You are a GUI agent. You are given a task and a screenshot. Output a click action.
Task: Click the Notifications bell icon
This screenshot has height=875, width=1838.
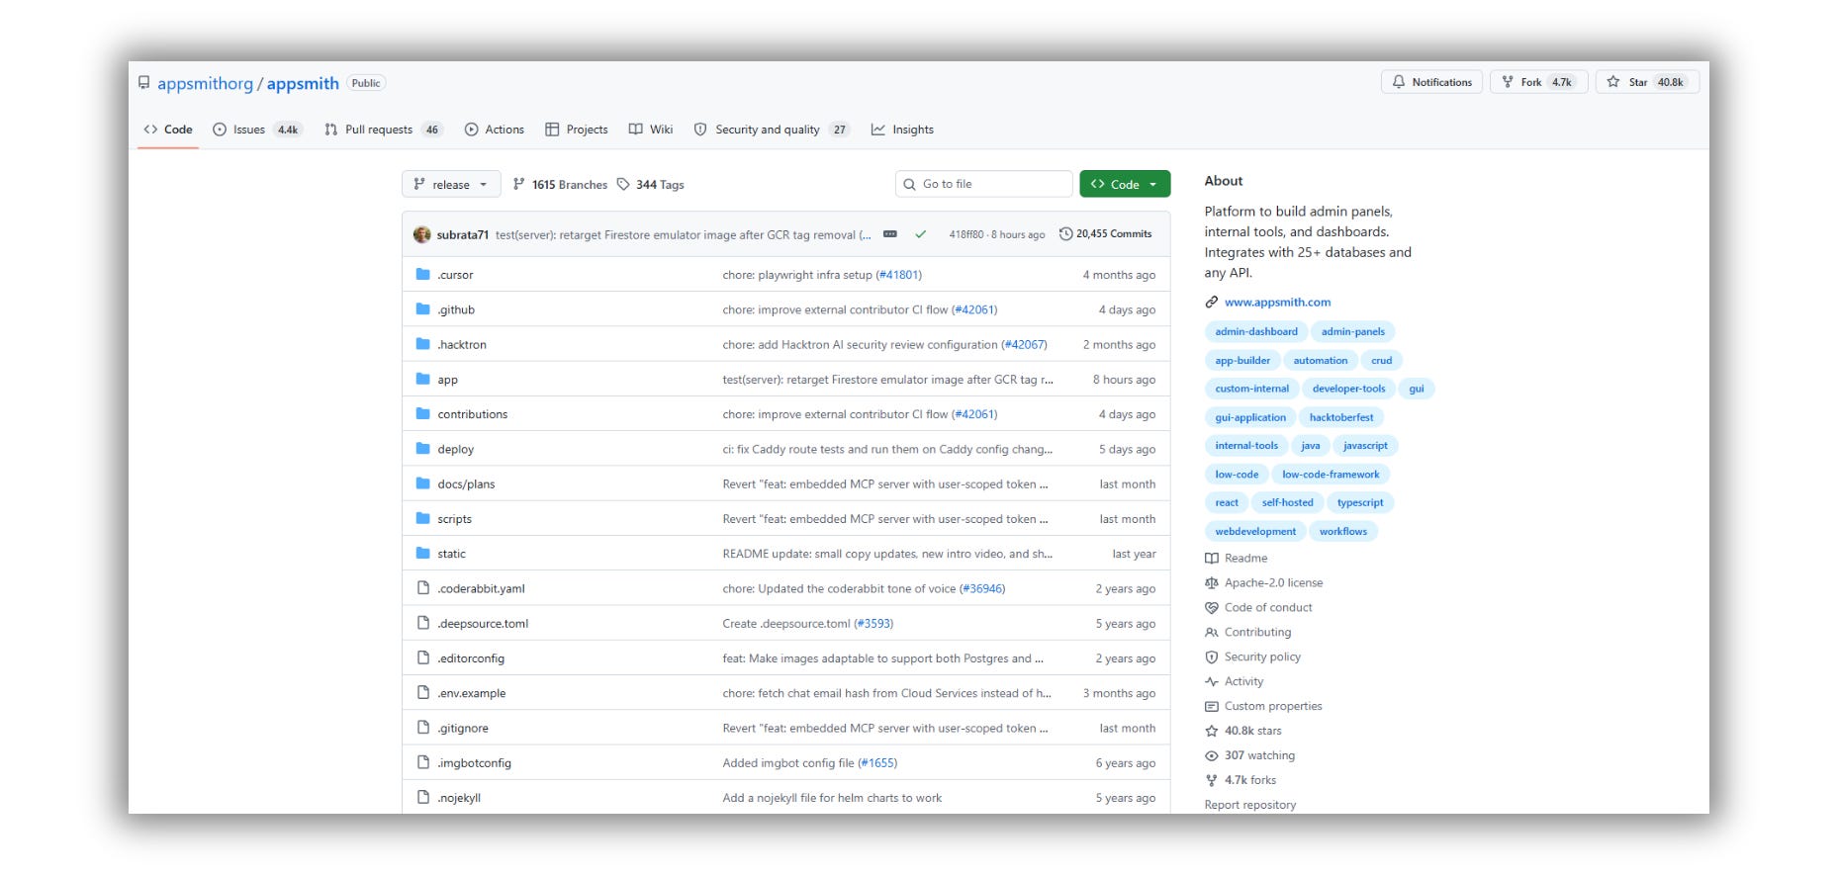[1398, 82]
